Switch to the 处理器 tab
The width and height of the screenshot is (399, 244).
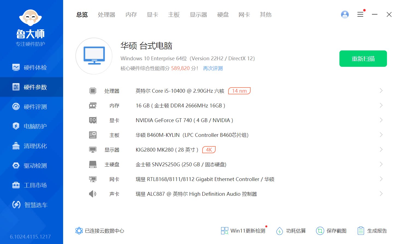107,15
